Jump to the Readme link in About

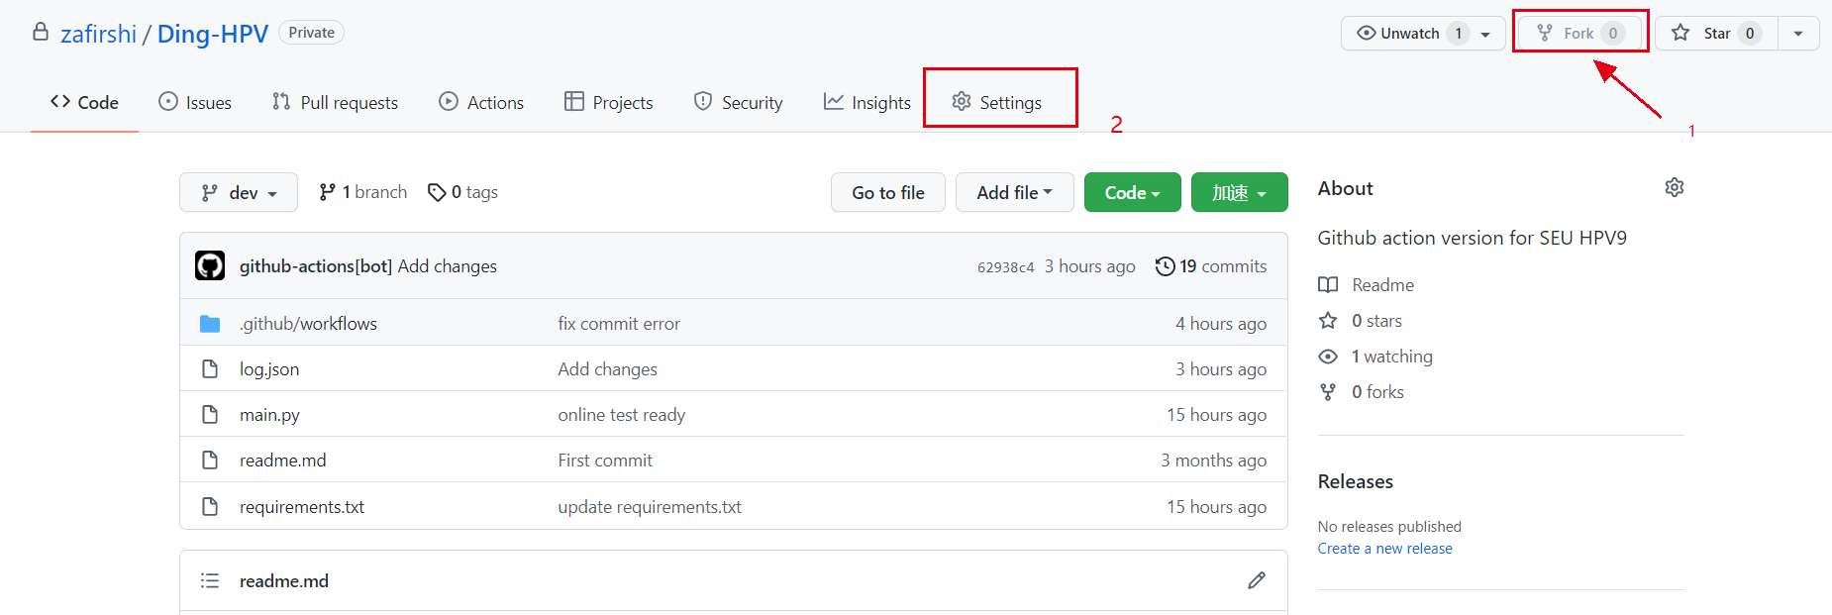pos(1367,285)
